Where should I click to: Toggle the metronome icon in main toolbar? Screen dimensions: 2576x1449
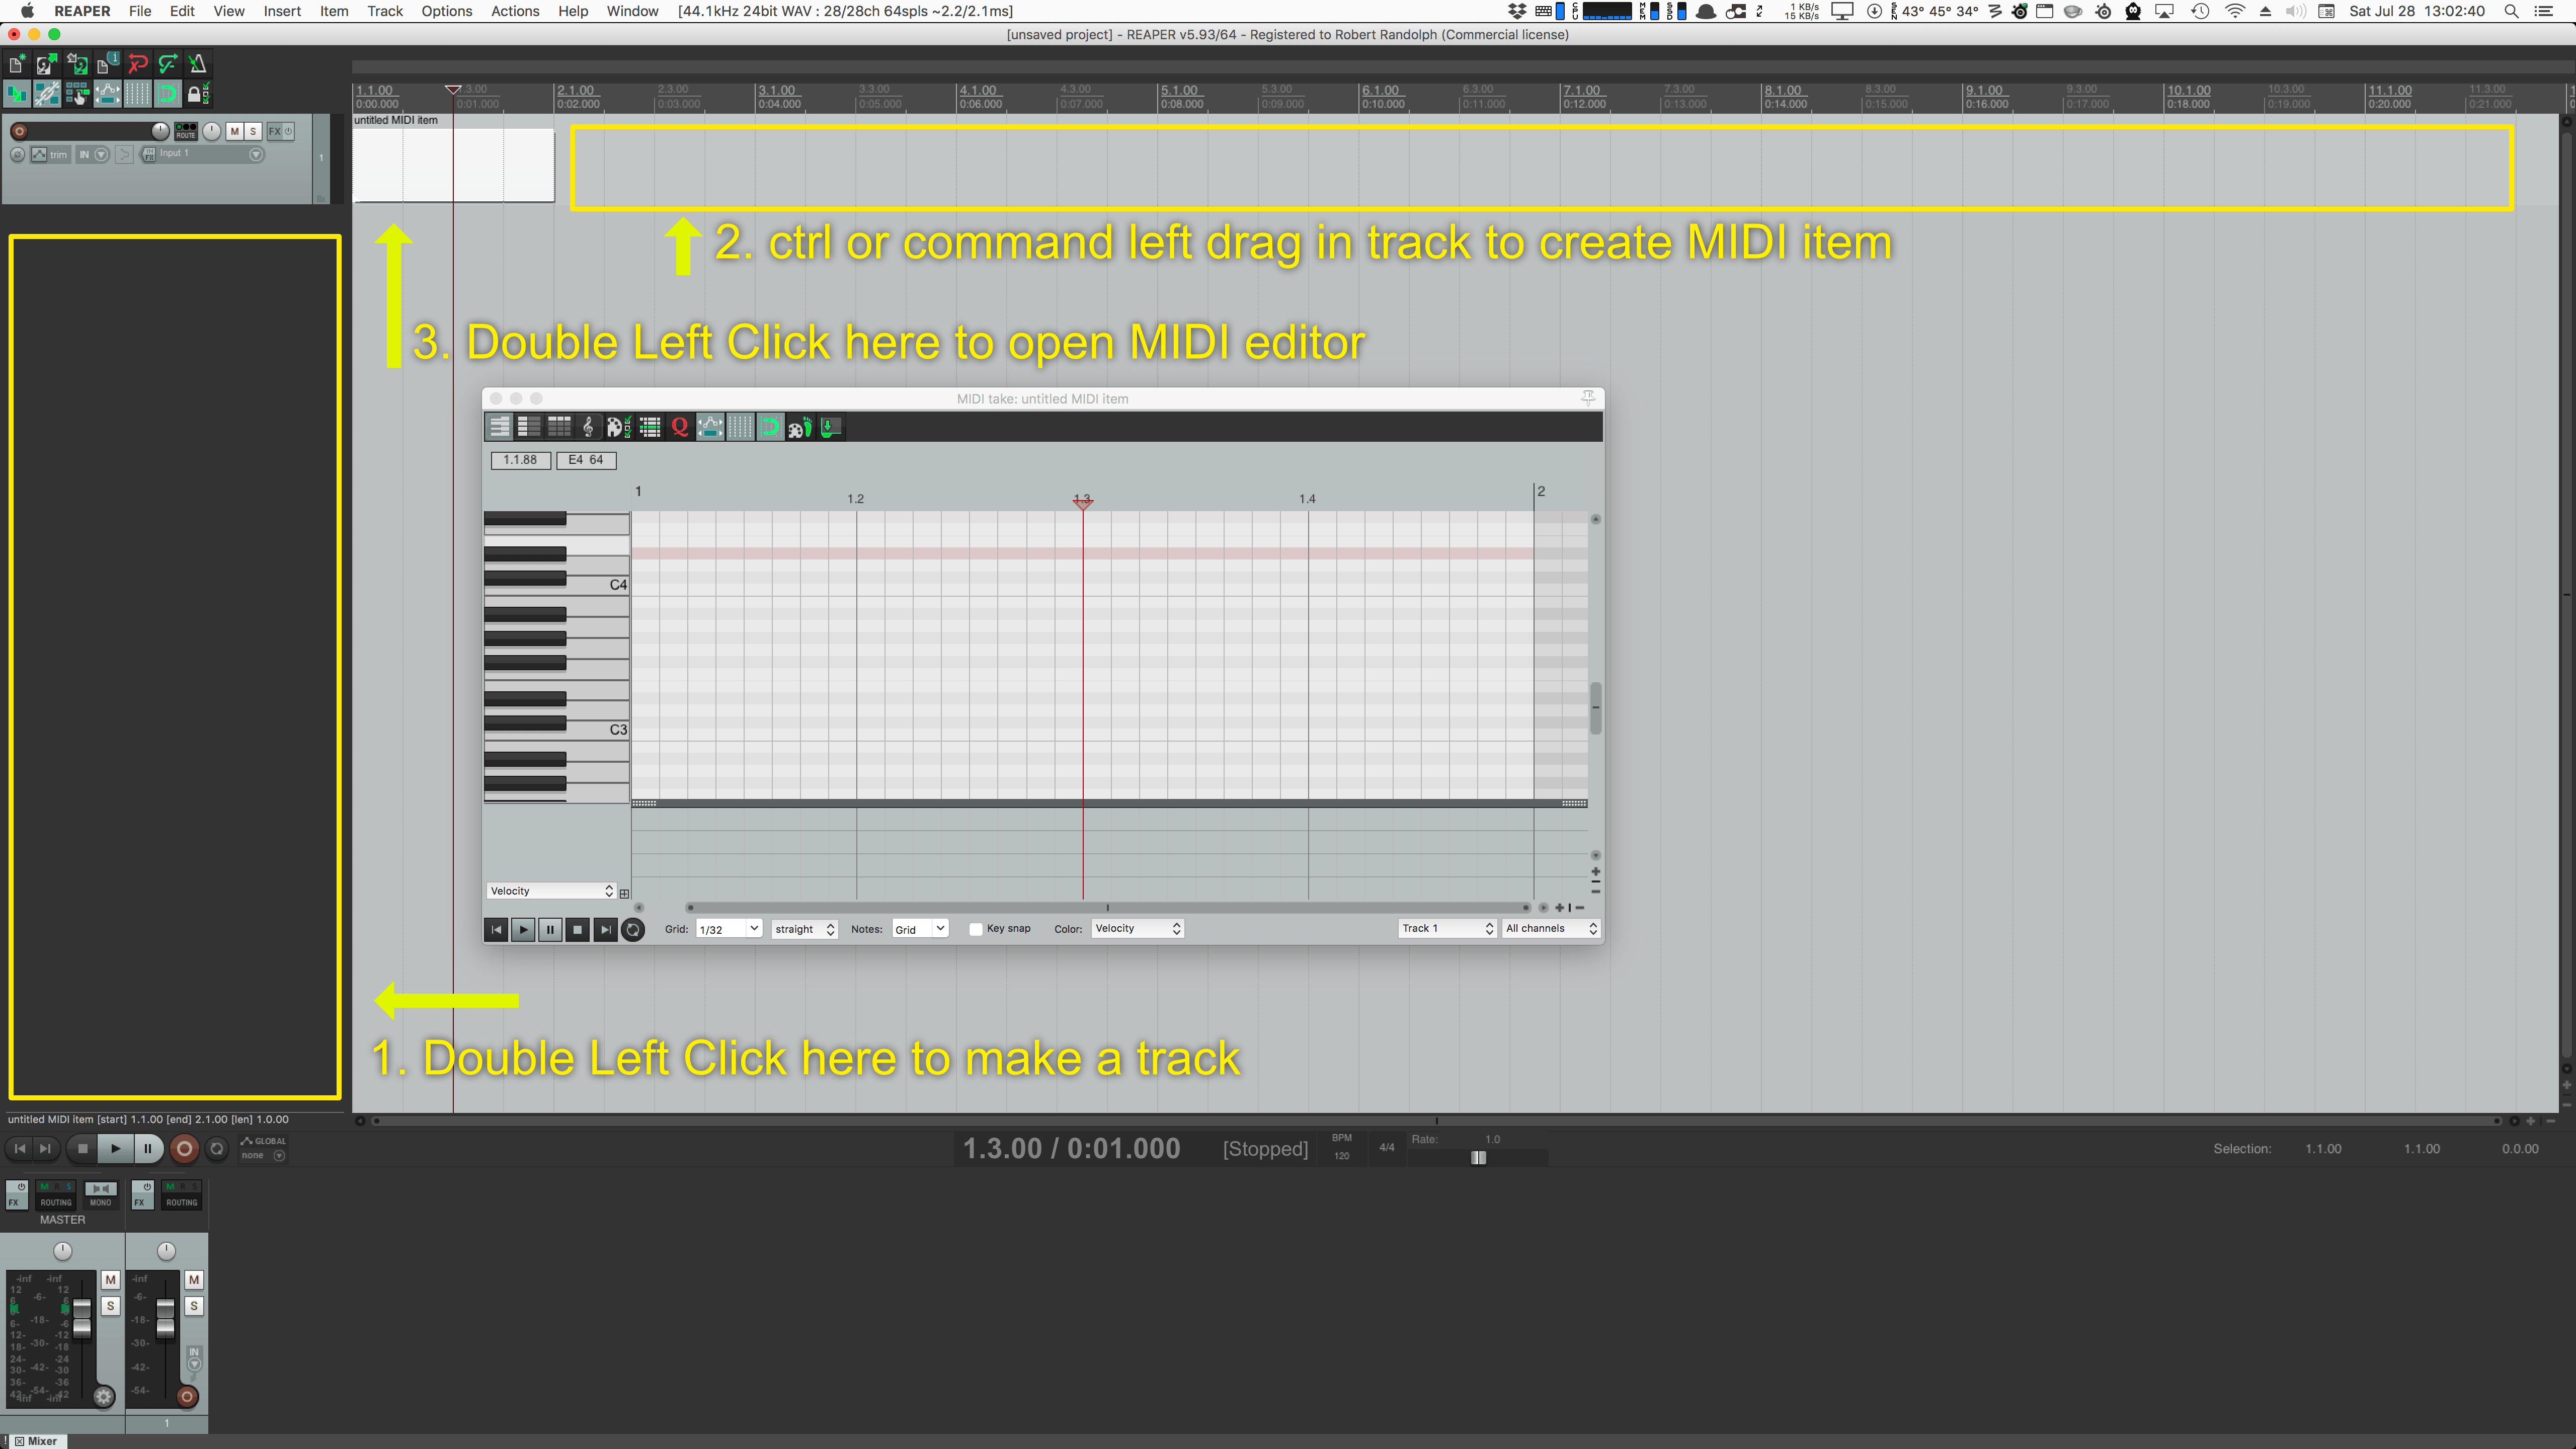tap(198, 65)
